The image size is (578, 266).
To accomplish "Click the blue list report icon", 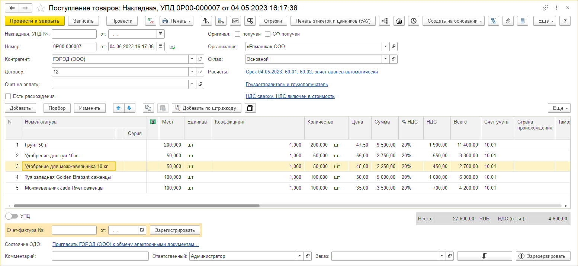I will [523, 21].
